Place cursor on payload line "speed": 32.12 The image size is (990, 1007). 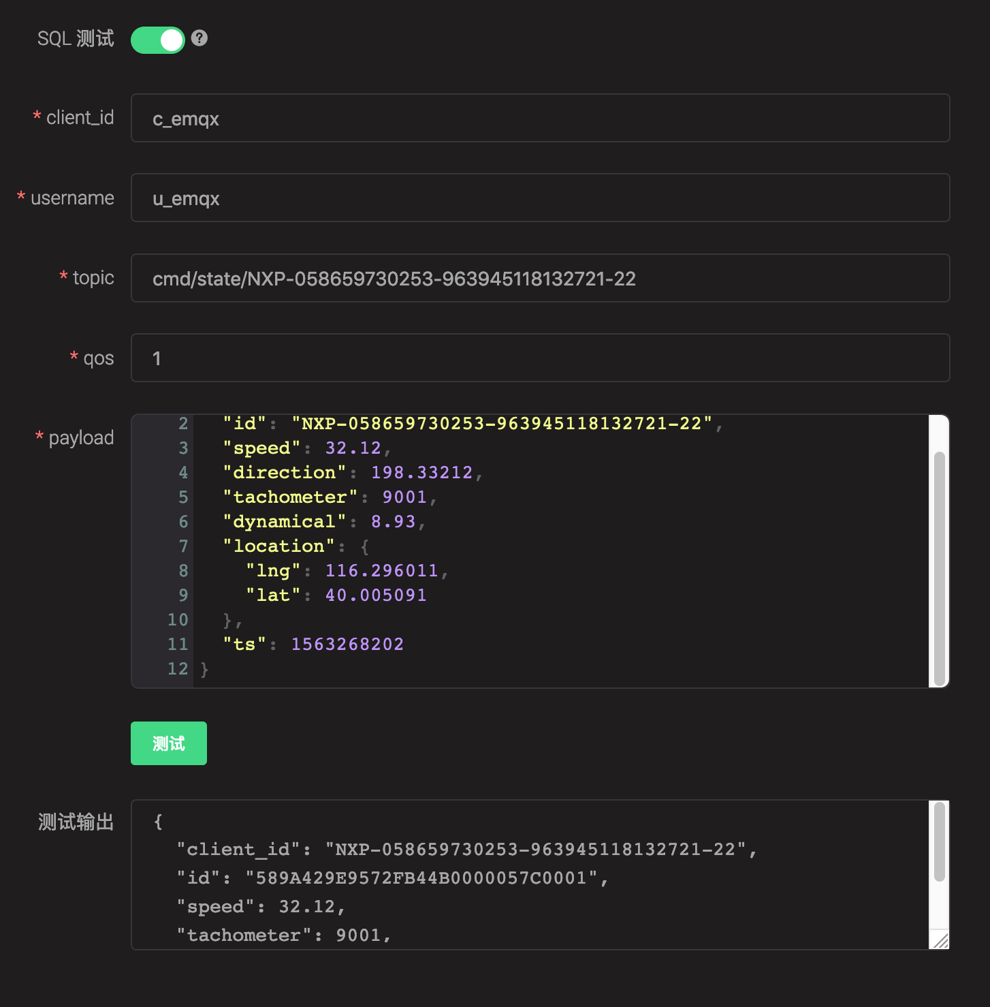[x=307, y=448]
